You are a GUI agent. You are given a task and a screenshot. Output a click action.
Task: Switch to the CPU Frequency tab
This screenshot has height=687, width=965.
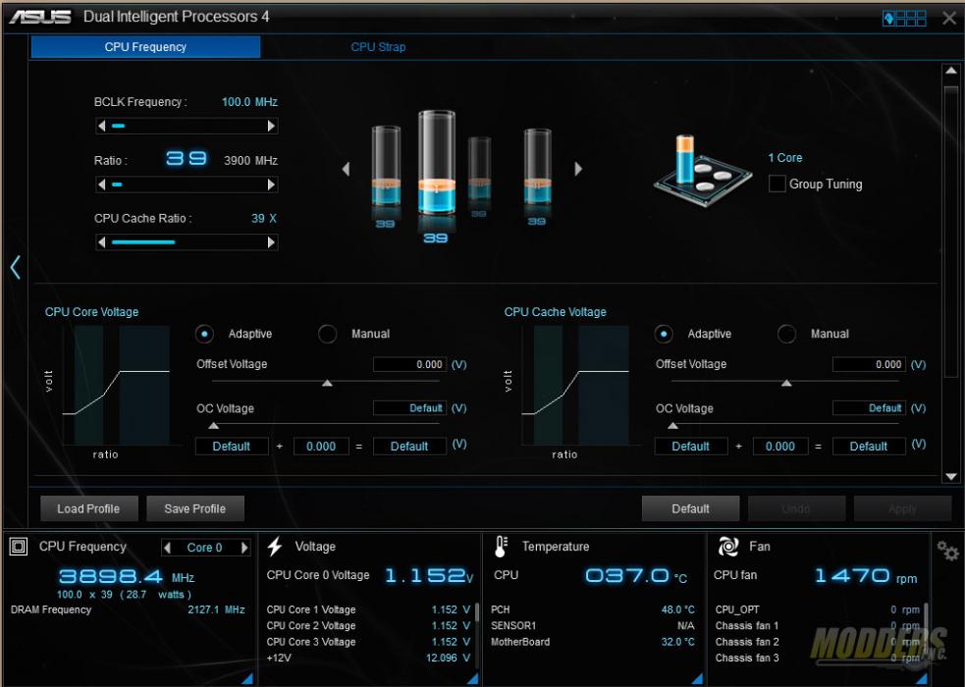click(x=145, y=47)
